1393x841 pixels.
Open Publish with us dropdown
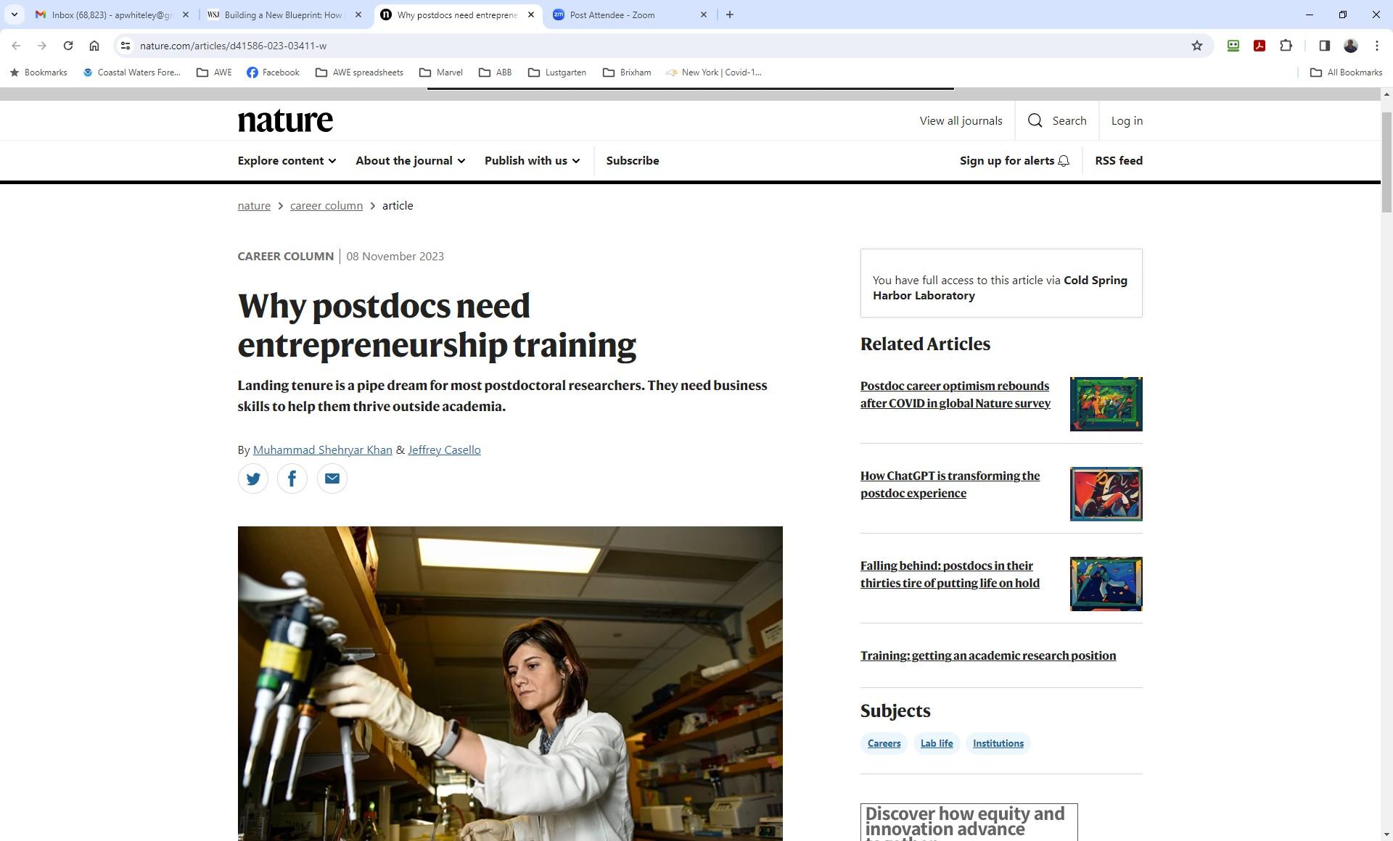(532, 161)
